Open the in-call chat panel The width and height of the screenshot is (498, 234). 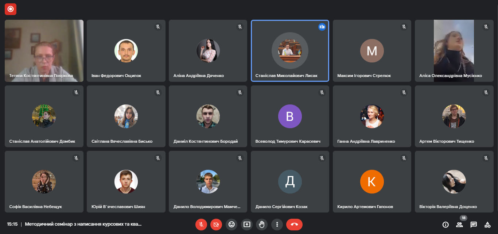pos(474,225)
